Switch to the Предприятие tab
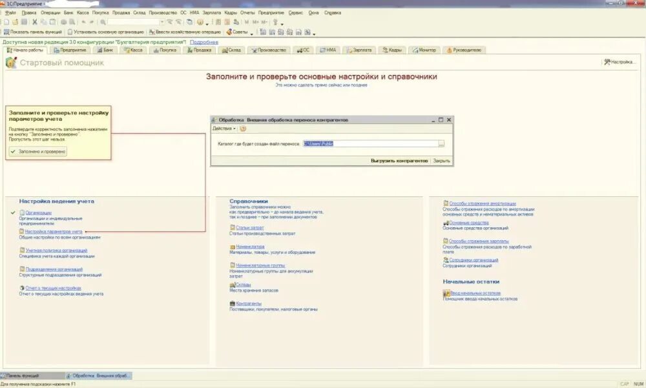 pyautogui.click(x=70, y=50)
